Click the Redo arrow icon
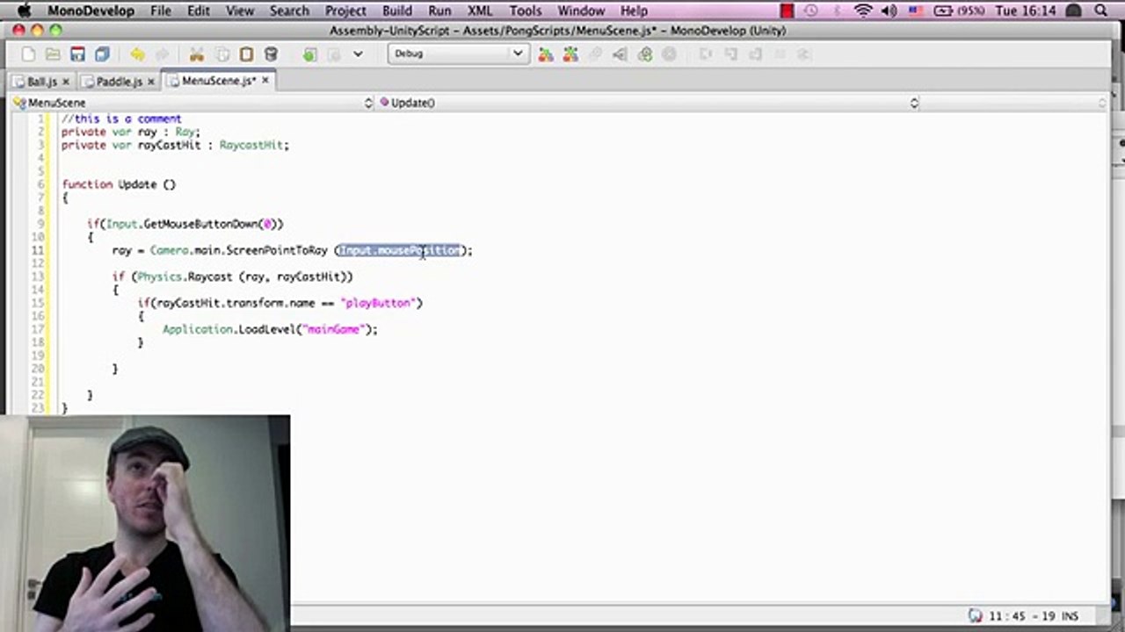Image resolution: width=1125 pixels, height=632 pixels. tap(162, 54)
